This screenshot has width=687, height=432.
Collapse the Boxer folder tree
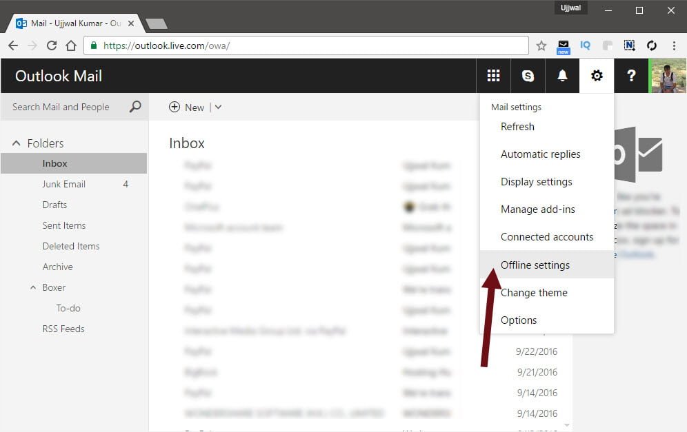(x=32, y=287)
